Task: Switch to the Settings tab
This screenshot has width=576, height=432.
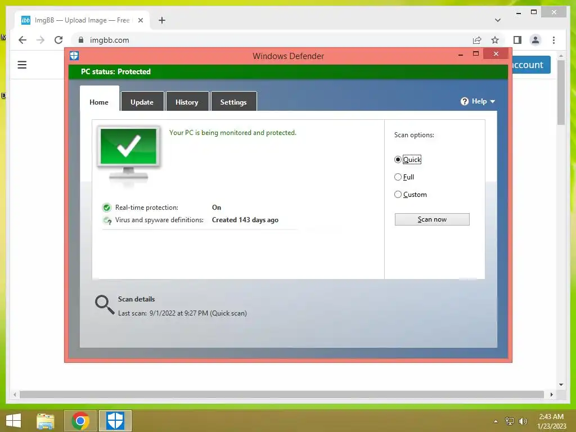Action: [x=233, y=102]
